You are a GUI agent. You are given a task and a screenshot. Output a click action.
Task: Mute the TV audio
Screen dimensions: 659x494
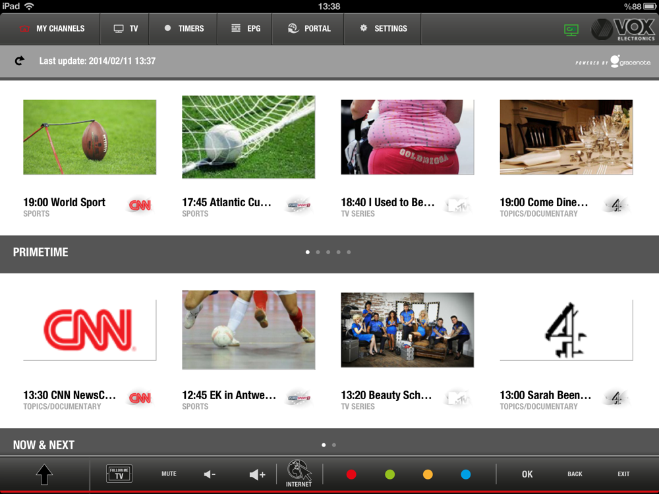pos(169,474)
